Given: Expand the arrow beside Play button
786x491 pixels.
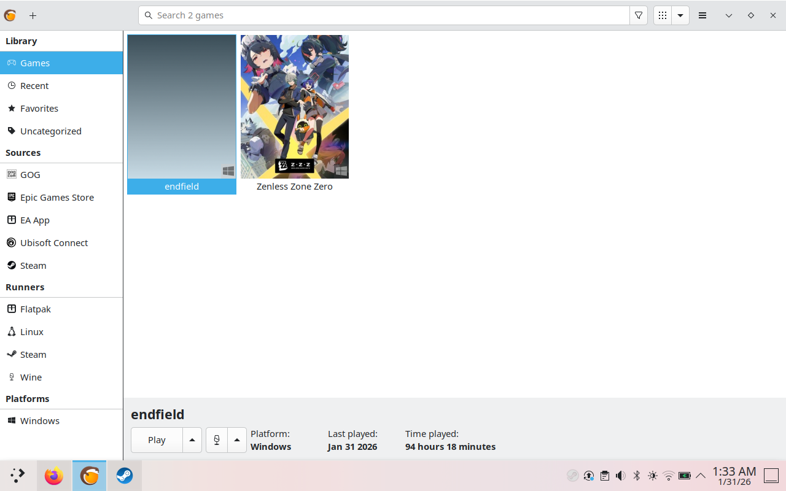Looking at the screenshot, I should (192, 440).
